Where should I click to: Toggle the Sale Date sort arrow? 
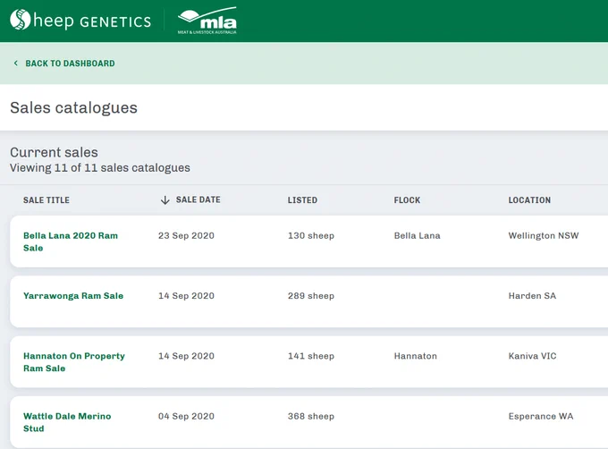point(165,200)
